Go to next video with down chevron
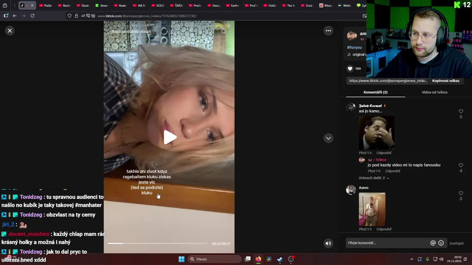Screen dimensions: 472x265 point(328,138)
